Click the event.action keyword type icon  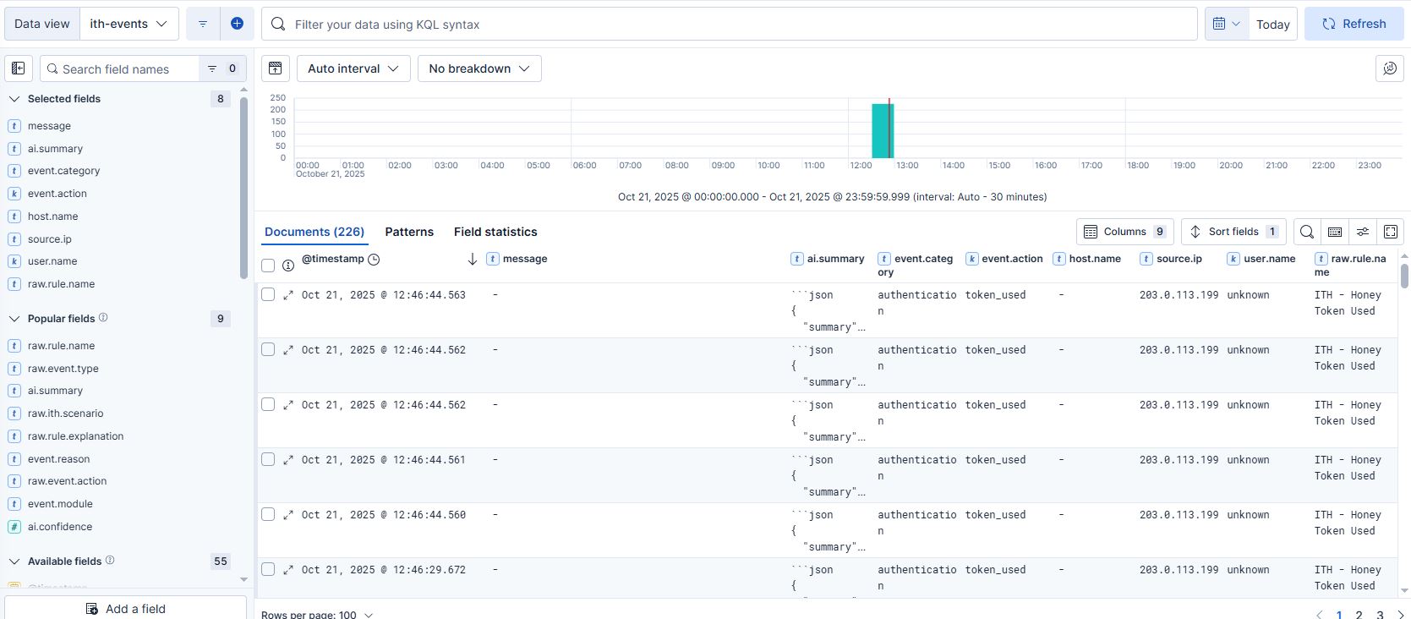click(x=14, y=194)
